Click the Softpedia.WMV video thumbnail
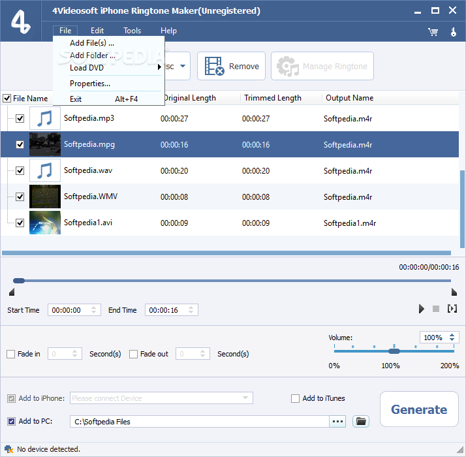This screenshot has height=457, width=466. [45, 197]
